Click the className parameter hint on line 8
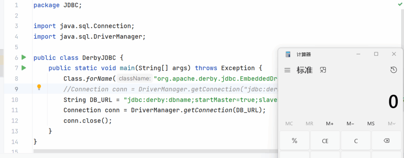This screenshot has width=404, height=158. coord(133,79)
